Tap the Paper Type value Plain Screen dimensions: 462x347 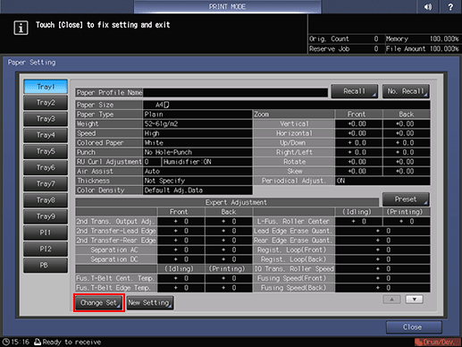pos(197,114)
